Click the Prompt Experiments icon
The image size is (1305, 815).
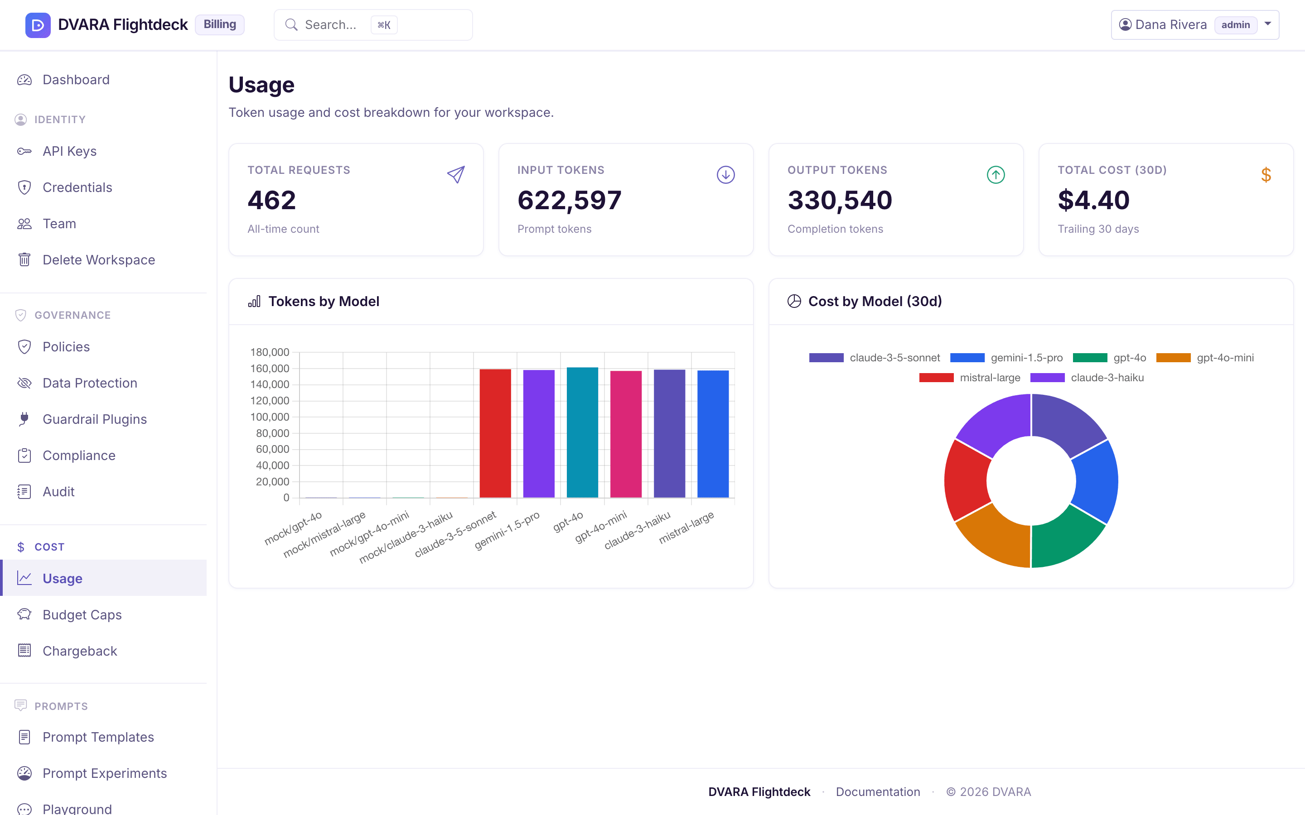(24, 773)
